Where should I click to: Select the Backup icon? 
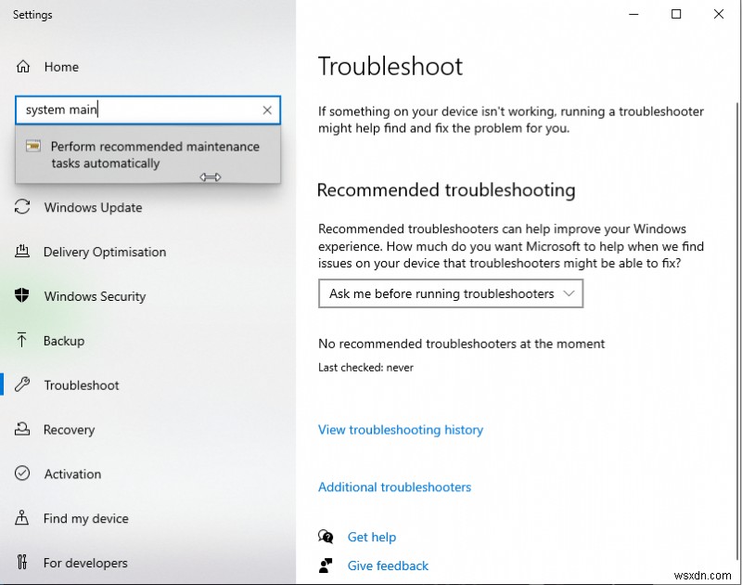pos(22,341)
